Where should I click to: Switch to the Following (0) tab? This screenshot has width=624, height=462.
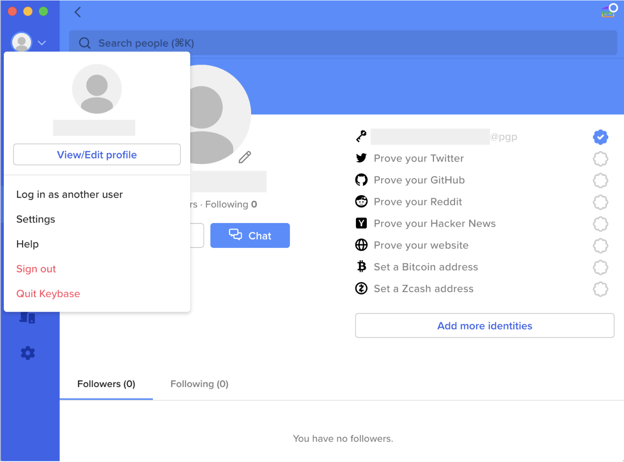pyautogui.click(x=199, y=384)
